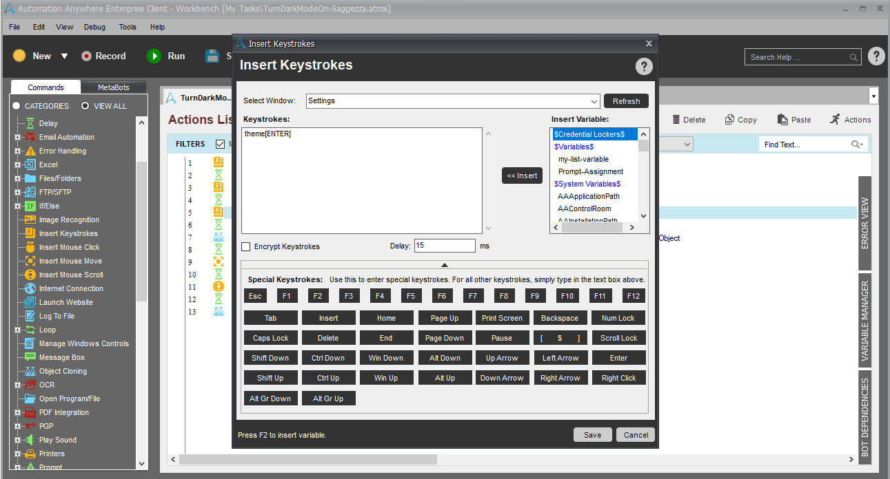Open the Edit menu
This screenshot has width=890, height=479.
point(39,27)
